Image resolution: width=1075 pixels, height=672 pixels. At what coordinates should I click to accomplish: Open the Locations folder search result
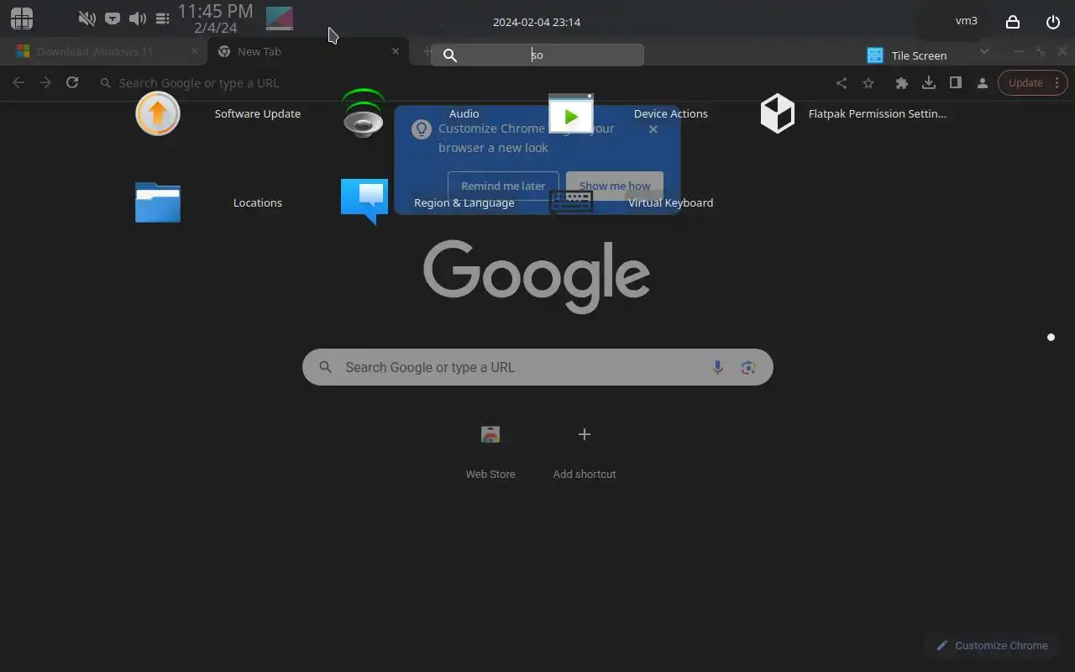pyautogui.click(x=210, y=202)
